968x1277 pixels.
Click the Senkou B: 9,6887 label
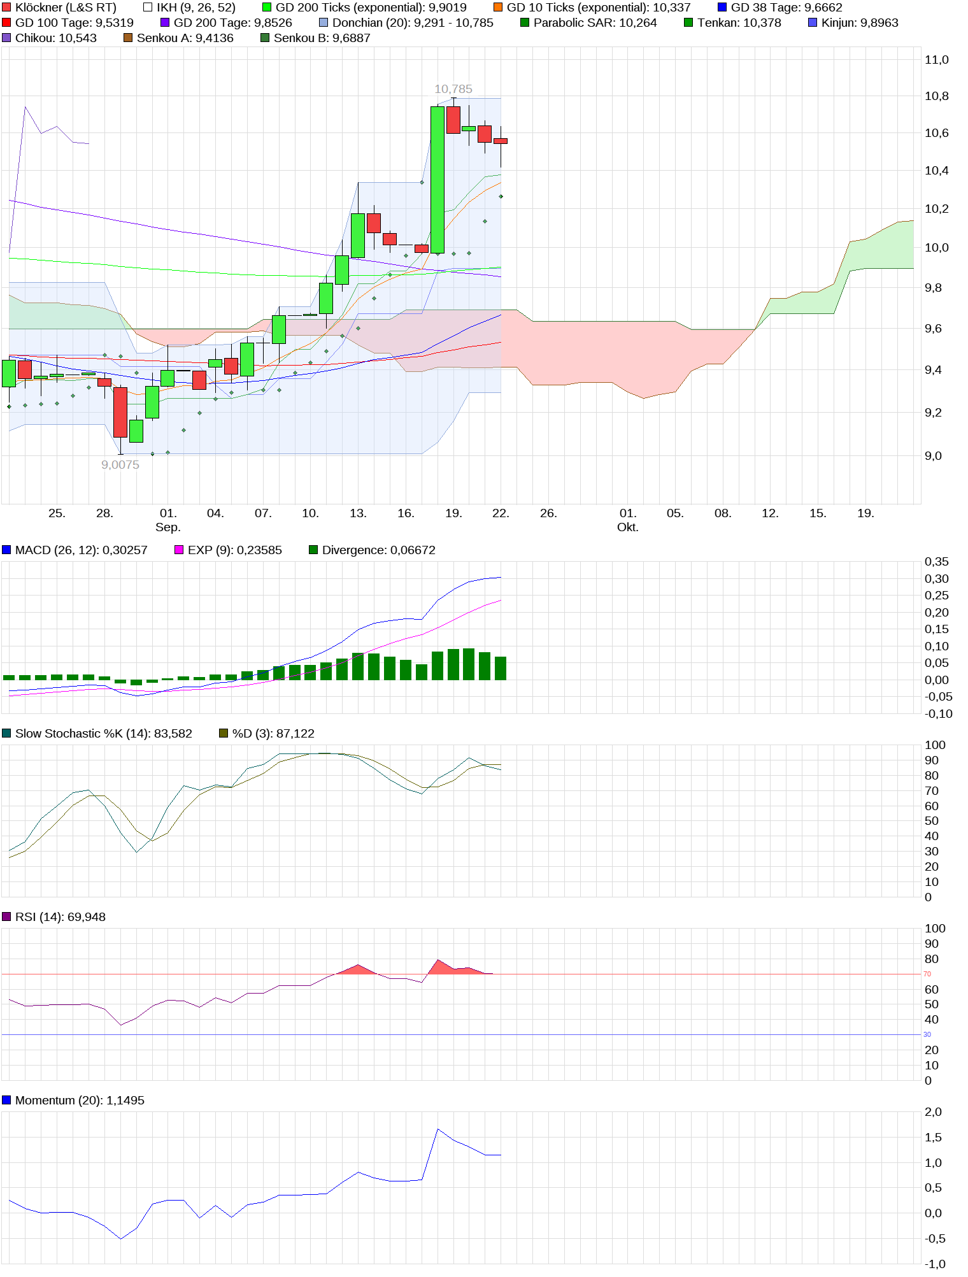pyautogui.click(x=322, y=38)
